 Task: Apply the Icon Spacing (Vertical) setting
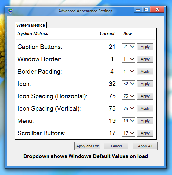click(145, 108)
